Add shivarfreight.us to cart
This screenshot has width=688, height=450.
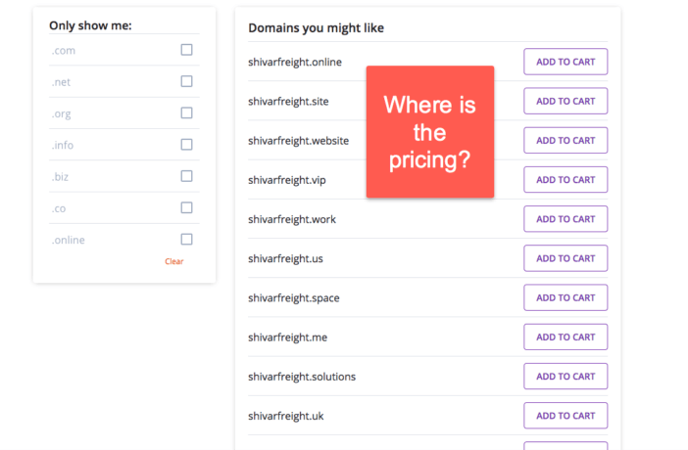[565, 258]
